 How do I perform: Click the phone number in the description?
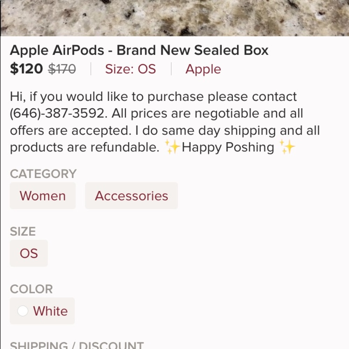point(53,113)
